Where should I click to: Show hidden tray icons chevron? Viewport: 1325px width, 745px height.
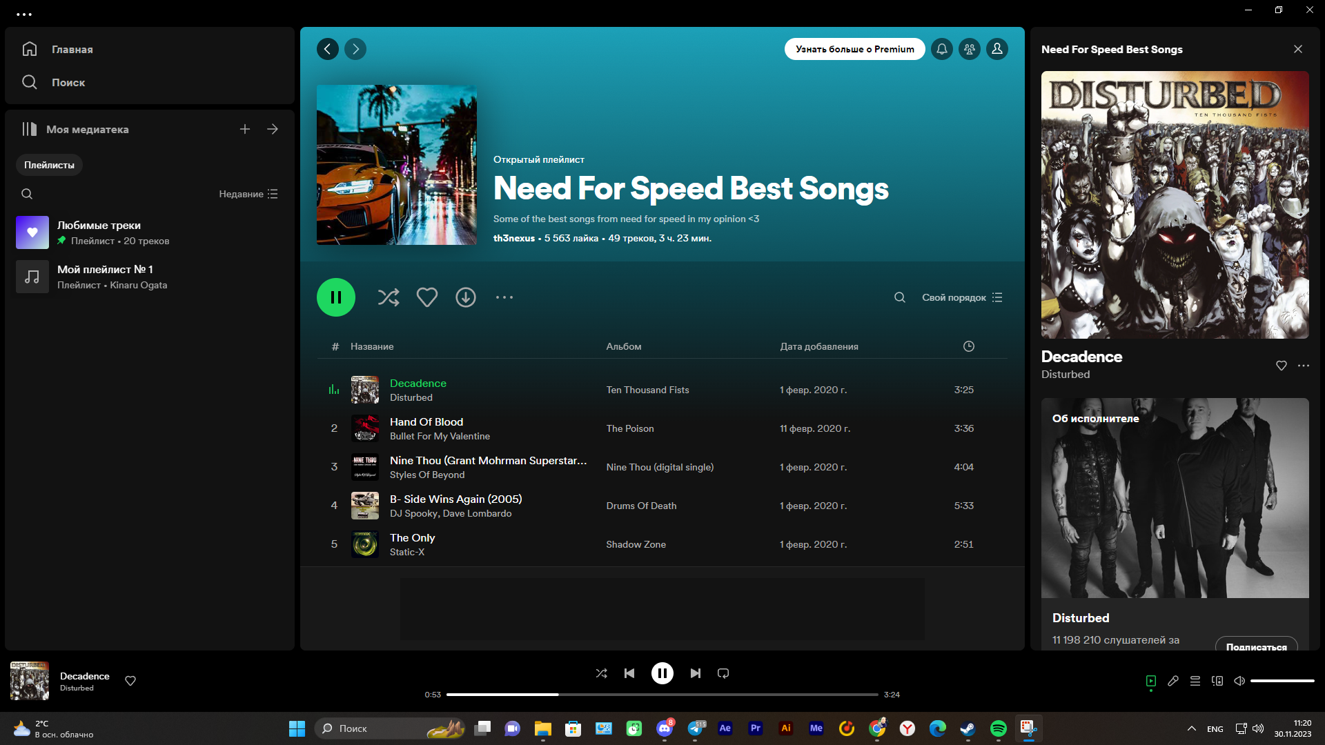point(1192,728)
